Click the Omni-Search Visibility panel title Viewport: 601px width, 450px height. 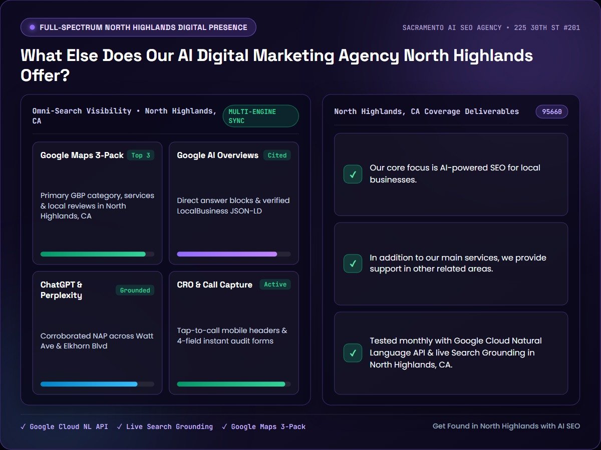tap(125, 116)
